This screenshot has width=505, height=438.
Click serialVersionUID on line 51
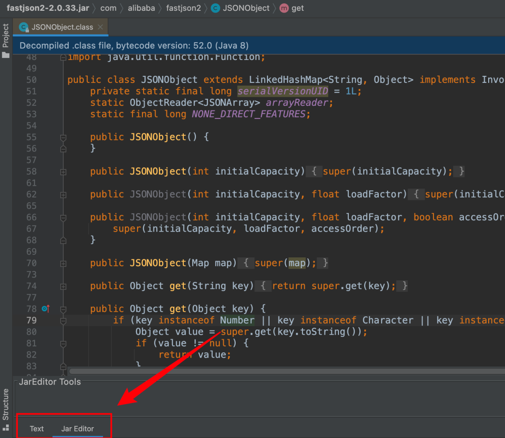tap(283, 91)
